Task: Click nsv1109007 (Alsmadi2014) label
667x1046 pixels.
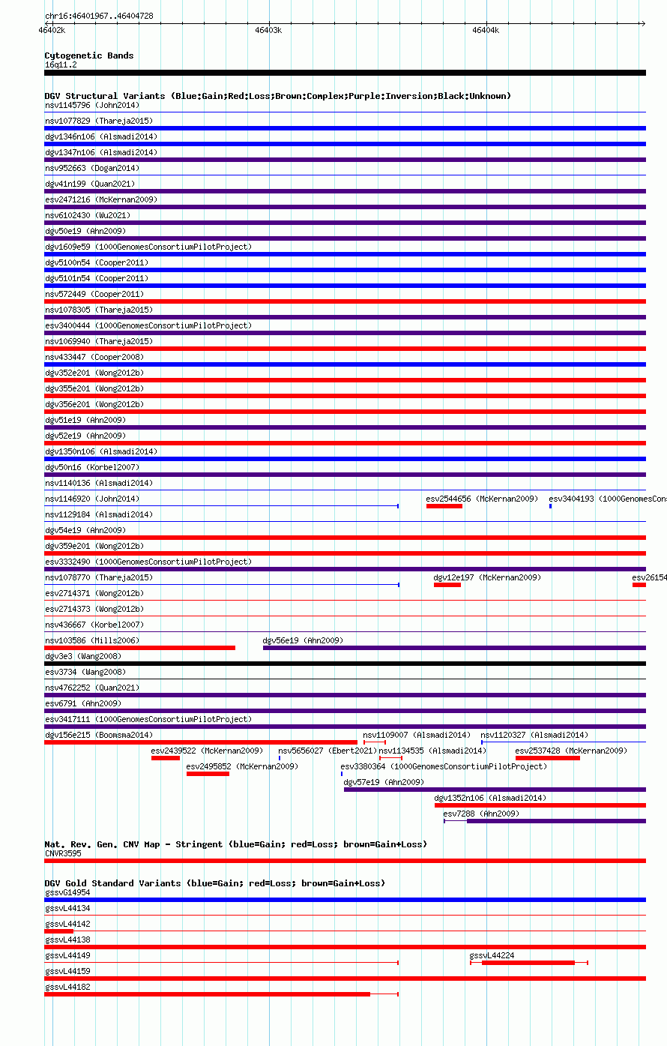Action: tap(417, 735)
